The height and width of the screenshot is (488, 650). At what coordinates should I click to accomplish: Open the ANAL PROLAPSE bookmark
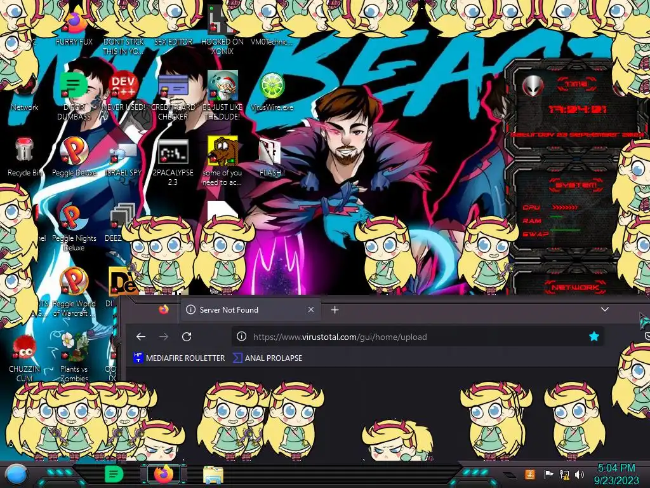click(267, 358)
